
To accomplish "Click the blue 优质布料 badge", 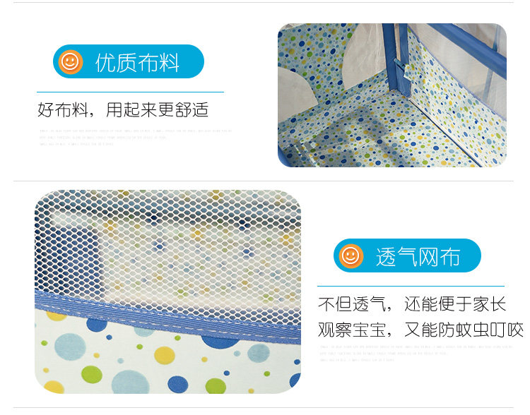I will (129, 61).
